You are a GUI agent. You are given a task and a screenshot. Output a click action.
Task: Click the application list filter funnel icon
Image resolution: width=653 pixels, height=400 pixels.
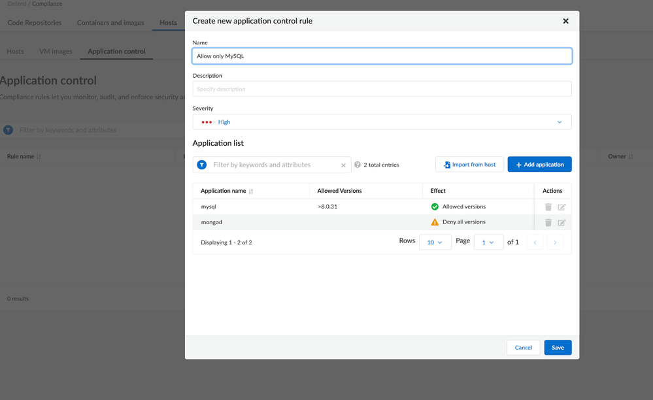[202, 165]
